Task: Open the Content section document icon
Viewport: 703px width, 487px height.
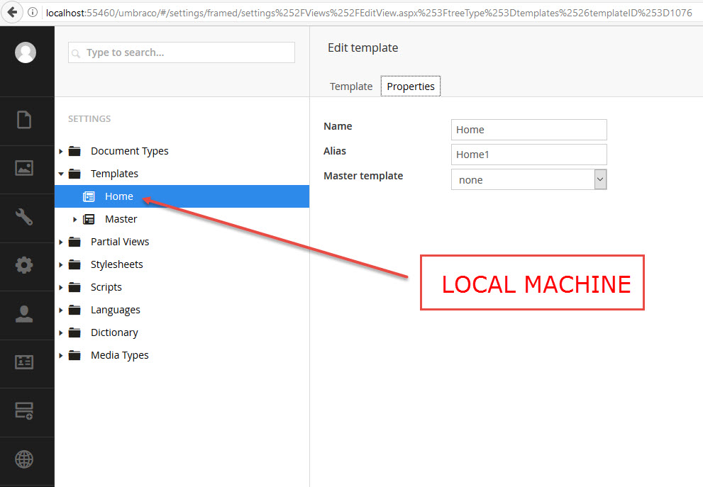Action: (25, 120)
